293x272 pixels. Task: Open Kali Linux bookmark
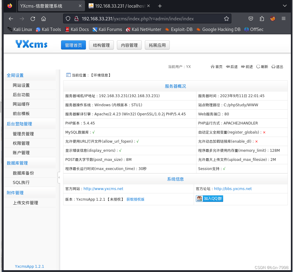click(20, 29)
